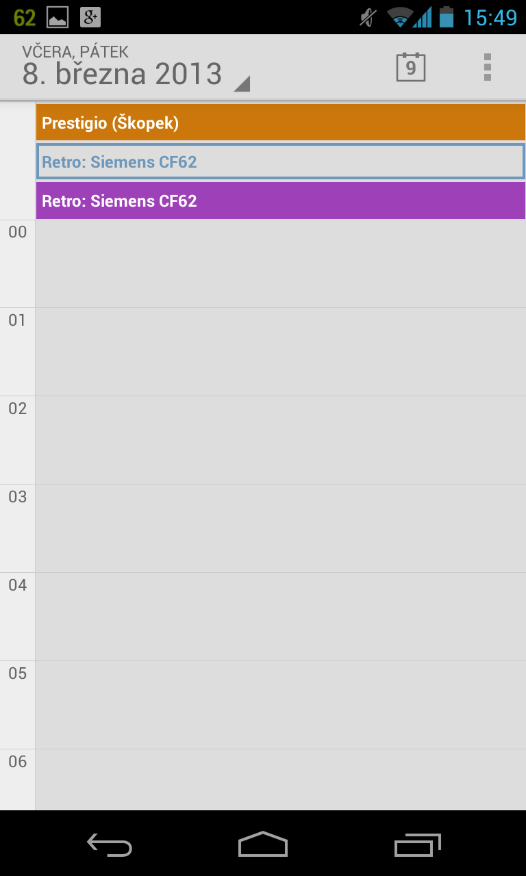The image size is (526, 876).
Task: Tap the Google+ notification icon
Action: pos(90,18)
